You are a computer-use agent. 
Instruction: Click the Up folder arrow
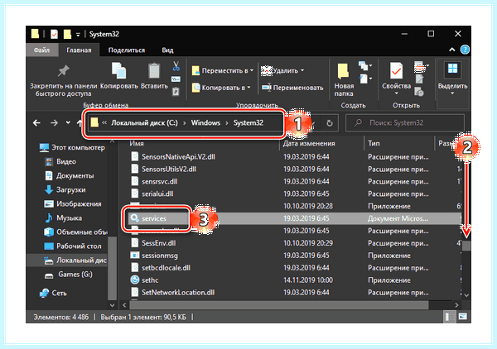[80, 122]
